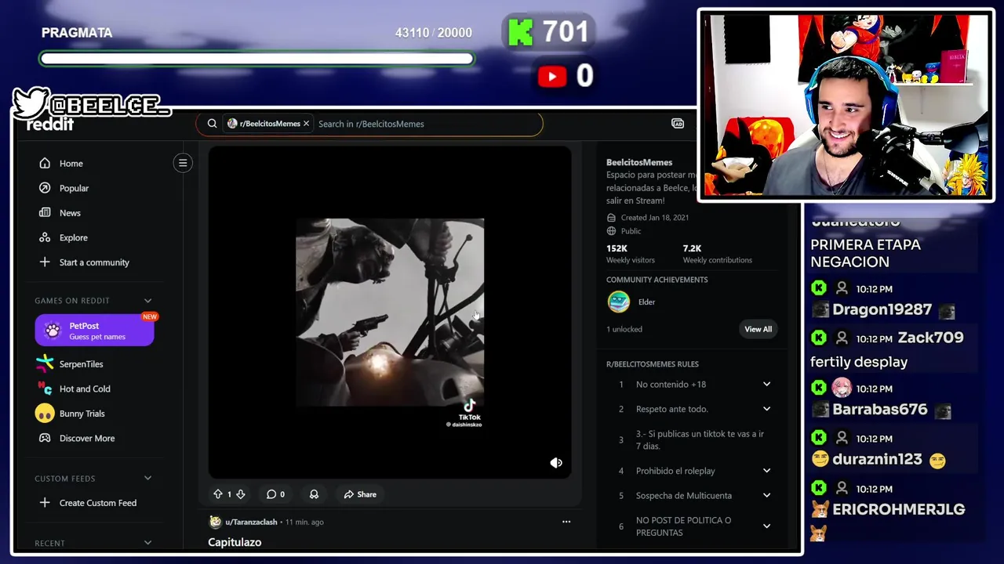Click the streamer webcam feed
The height and width of the screenshot is (564, 1004).
[846, 105]
